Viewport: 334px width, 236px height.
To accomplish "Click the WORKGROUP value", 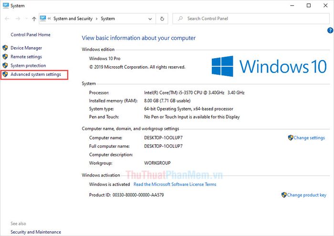I will point(157,163).
